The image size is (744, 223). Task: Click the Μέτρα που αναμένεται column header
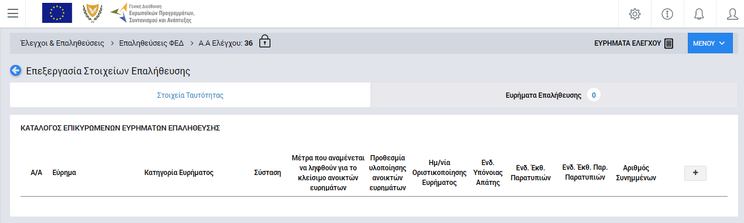click(328, 173)
